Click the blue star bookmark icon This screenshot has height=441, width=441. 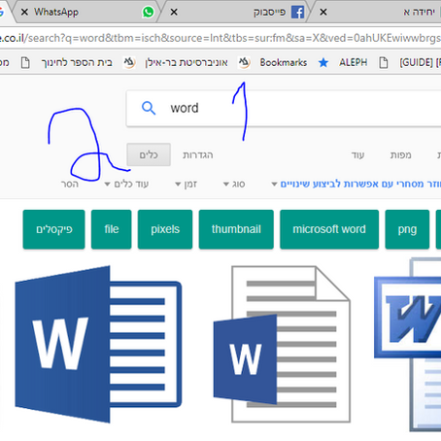coord(323,62)
